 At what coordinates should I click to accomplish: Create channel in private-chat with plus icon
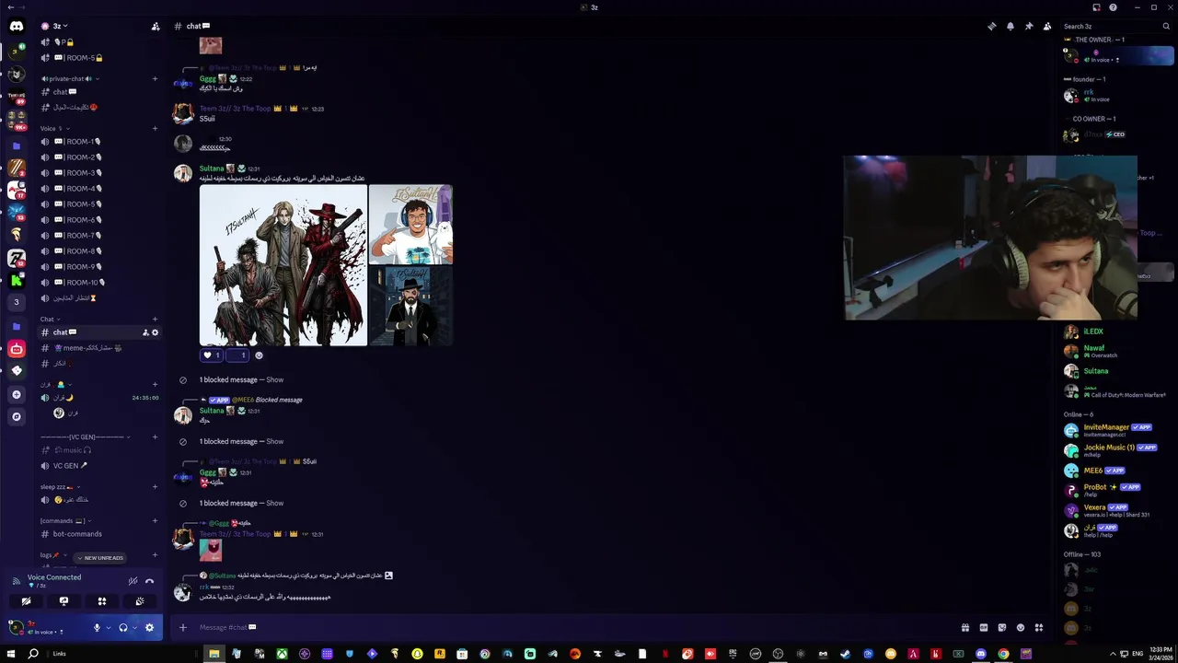155,79
